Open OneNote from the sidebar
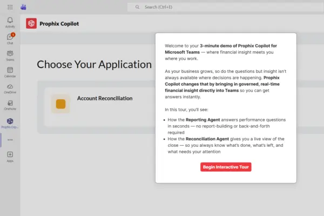 point(10,105)
